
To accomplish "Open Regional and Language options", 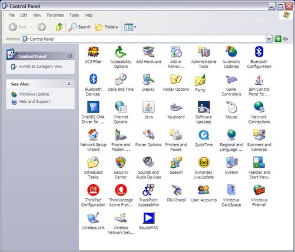I will click(x=231, y=140).
